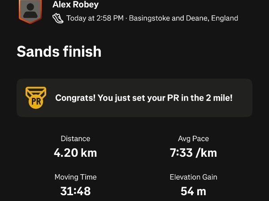Tap the Basingstoke and Deane, England location
Image resolution: width=269 pixels, height=201 pixels.
183,18
